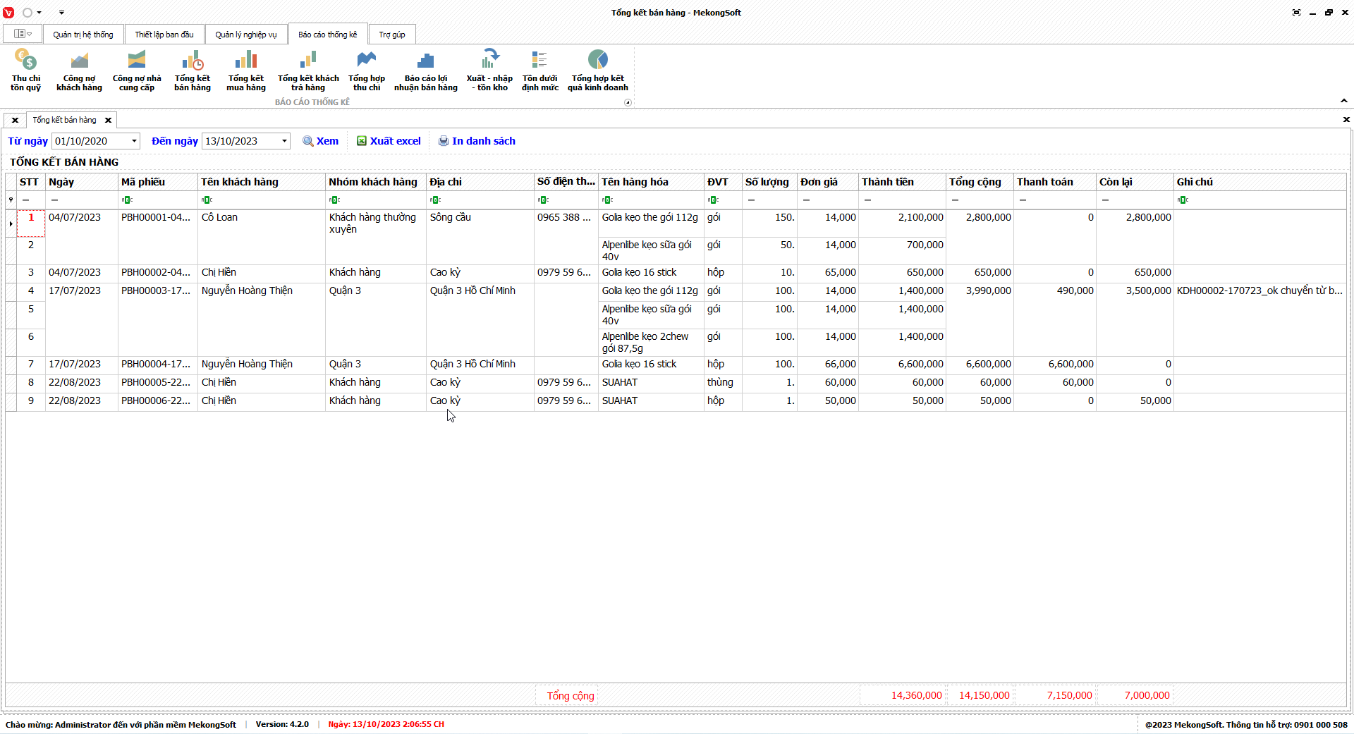Open Tổng kết mua hàng report
Screen dimensions: 1354x734
[245, 70]
